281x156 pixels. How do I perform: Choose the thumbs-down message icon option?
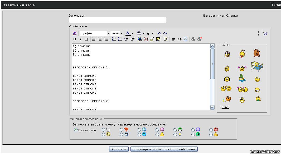[x=121, y=130]
